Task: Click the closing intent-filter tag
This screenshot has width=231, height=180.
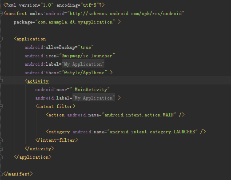Action: [56, 140]
